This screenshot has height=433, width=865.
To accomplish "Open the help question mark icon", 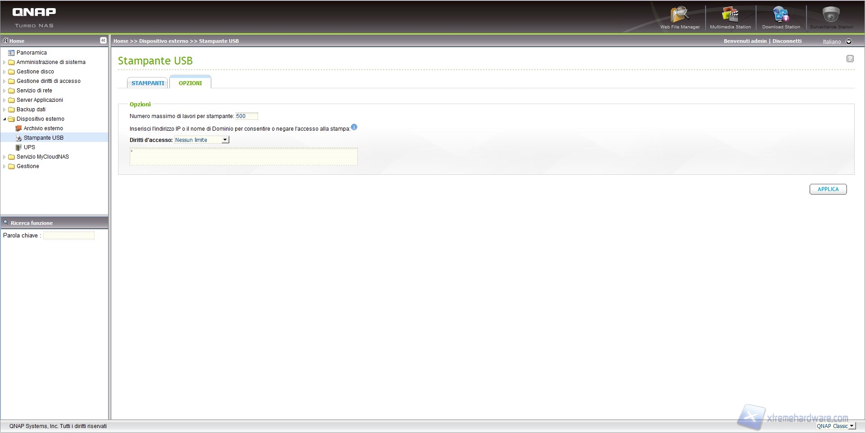I will click(x=850, y=59).
